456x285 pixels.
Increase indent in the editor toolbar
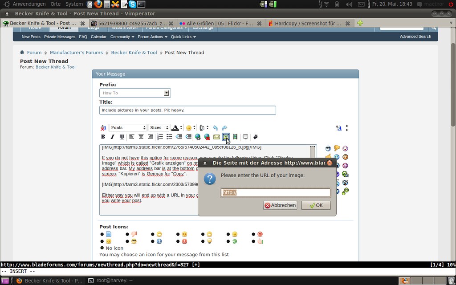188,137
